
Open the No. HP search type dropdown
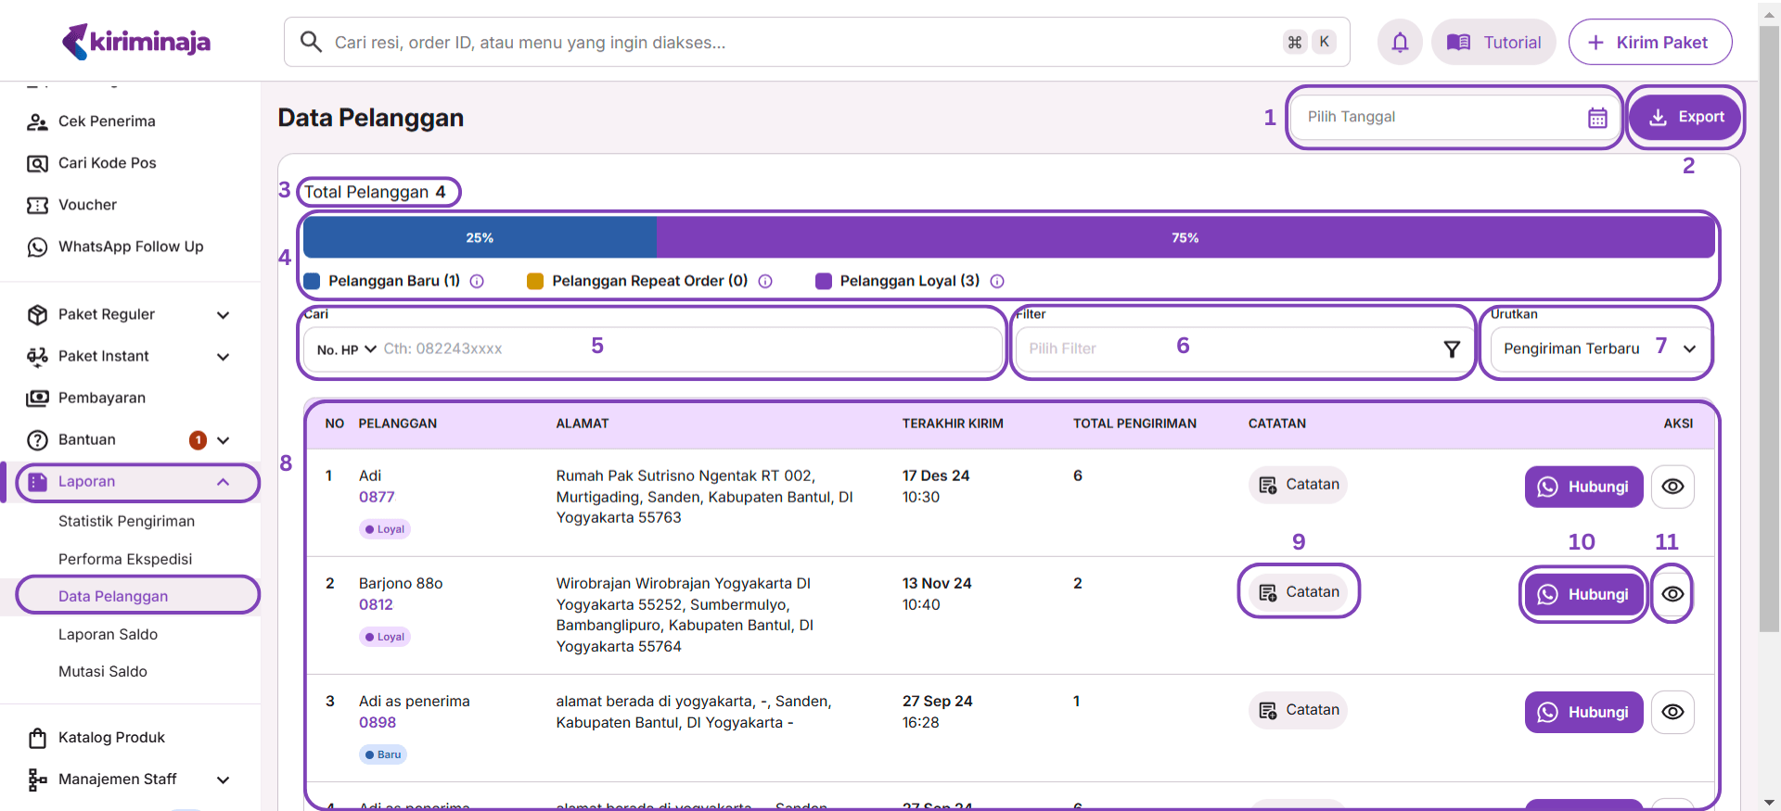pos(346,349)
